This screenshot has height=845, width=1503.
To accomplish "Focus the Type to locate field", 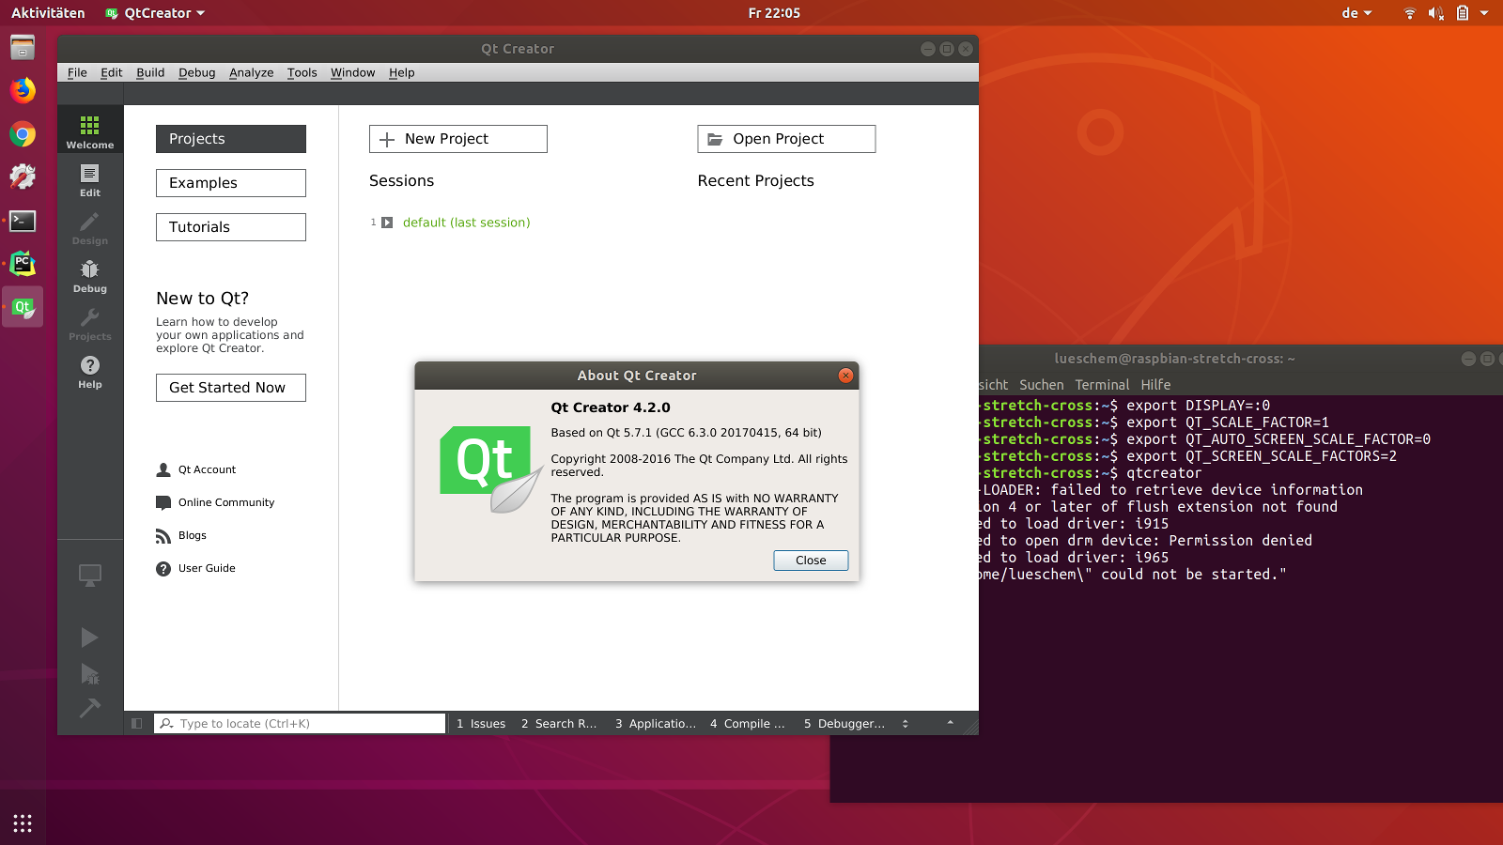I will pyautogui.click(x=300, y=724).
